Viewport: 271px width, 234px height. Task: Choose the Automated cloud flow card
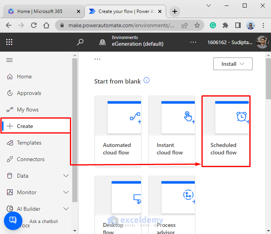(118, 131)
